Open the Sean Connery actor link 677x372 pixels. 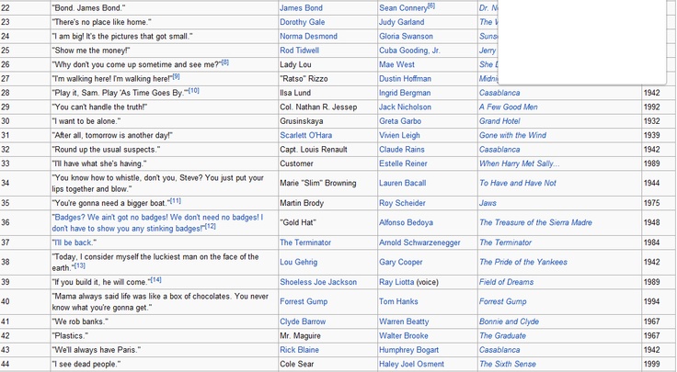point(403,8)
